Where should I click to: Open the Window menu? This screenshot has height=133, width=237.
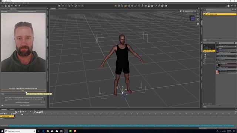[x=24, y=3]
